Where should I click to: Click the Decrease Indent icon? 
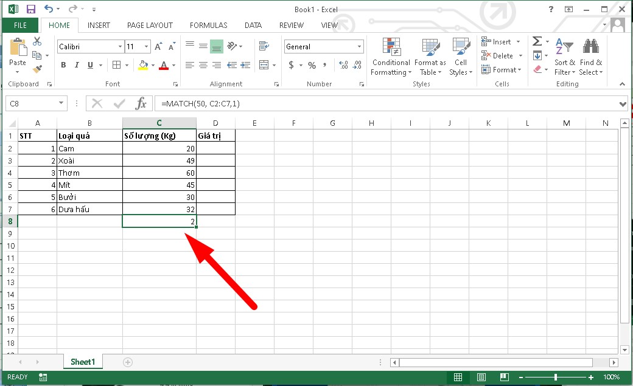(x=232, y=65)
